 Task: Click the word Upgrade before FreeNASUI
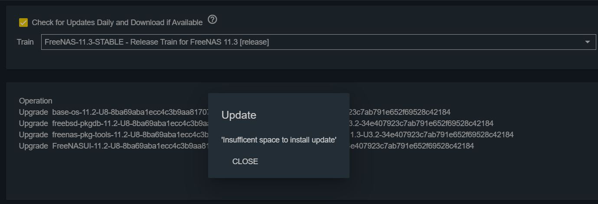(33, 146)
